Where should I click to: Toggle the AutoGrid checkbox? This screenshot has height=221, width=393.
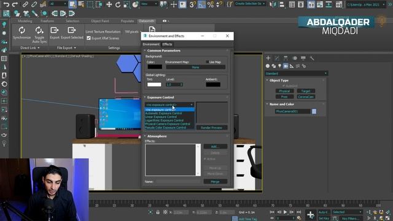point(284,86)
